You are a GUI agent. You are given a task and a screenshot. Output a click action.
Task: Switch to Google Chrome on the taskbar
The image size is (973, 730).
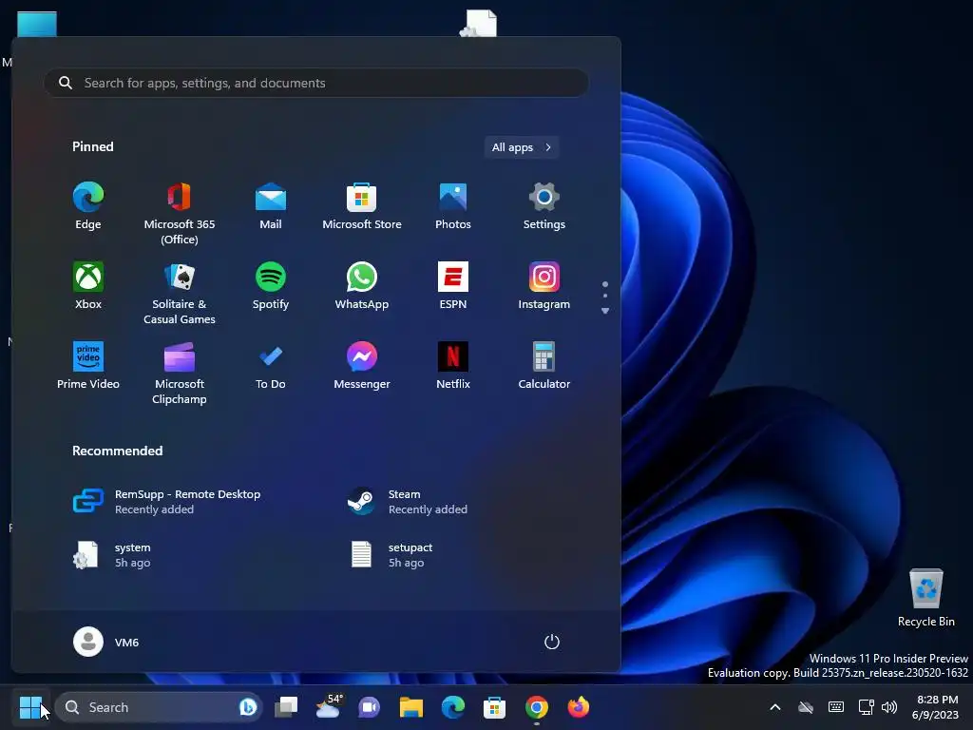537,707
